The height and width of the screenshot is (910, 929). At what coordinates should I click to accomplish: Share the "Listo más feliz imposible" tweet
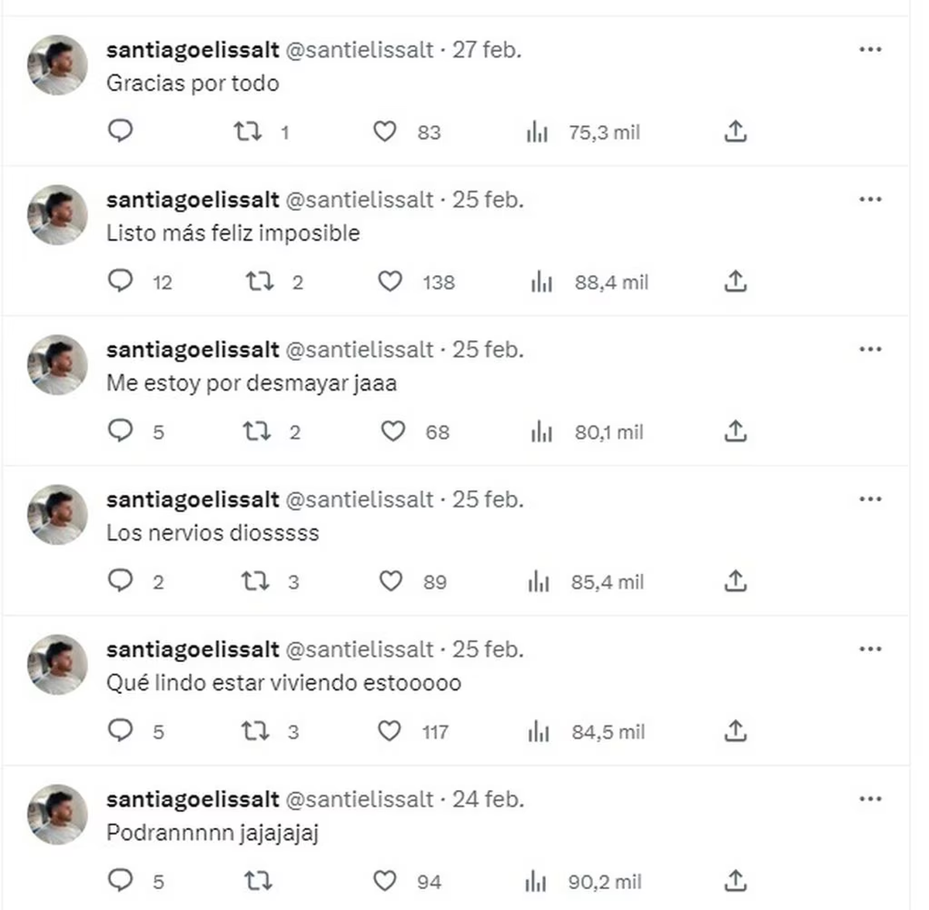tap(735, 281)
